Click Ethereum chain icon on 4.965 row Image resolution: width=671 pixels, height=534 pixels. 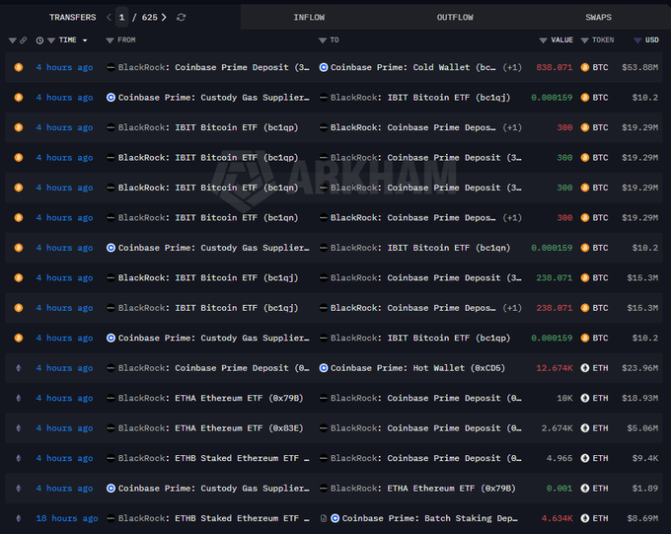[19, 458]
